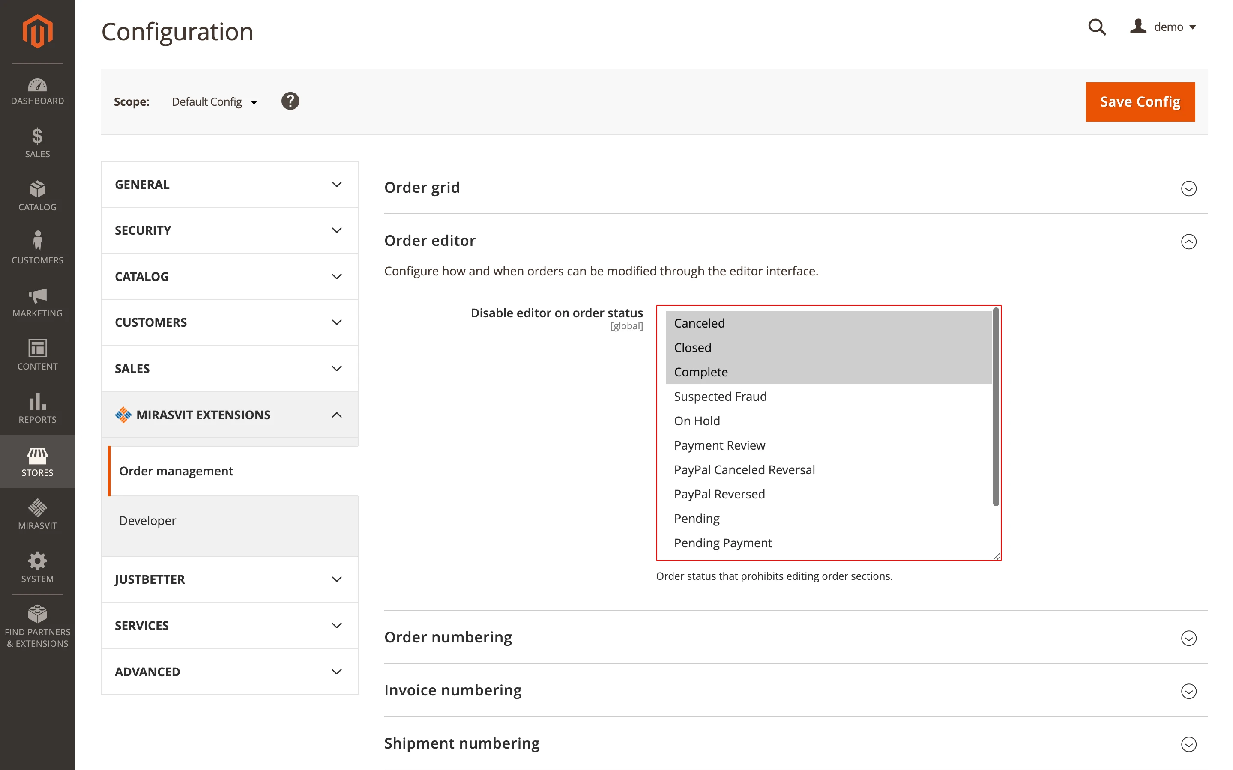The image size is (1233, 770).
Task: Click the Save Config button
Action: (x=1140, y=101)
